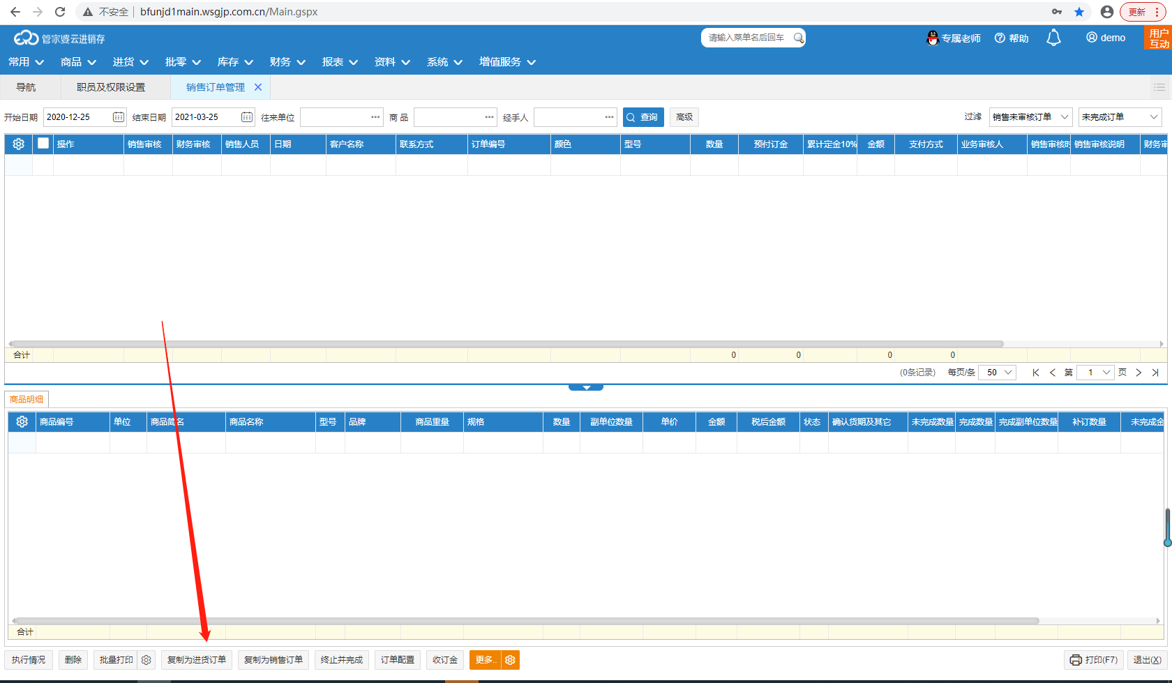Click 复制为进货订单 button
The width and height of the screenshot is (1172, 683).
click(197, 660)
